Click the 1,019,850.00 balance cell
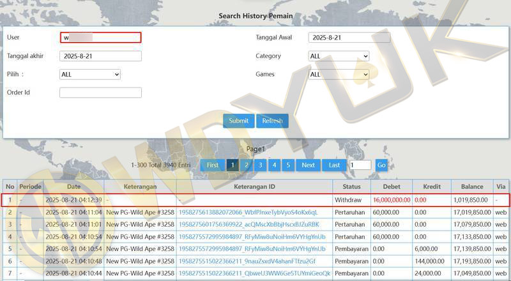 471,200
